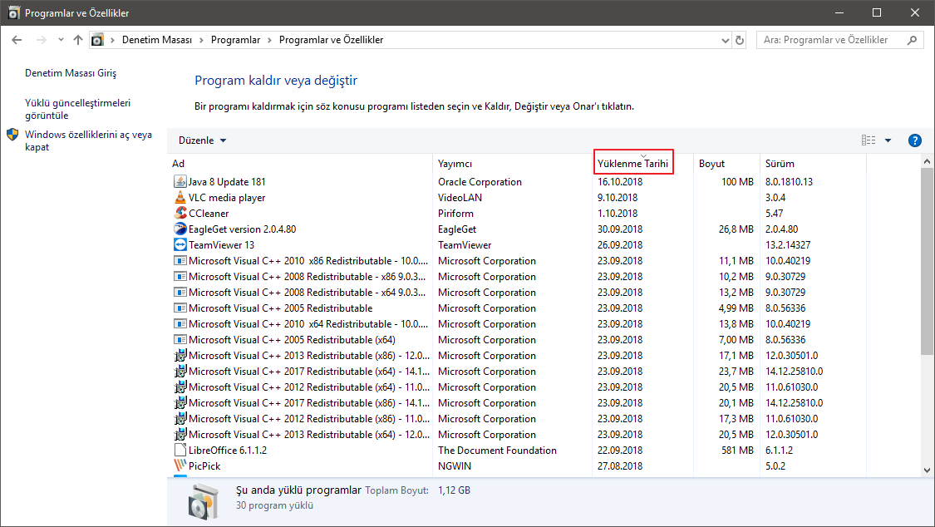The width and height of the screenshot is (935, 527).
Task: Select Microsoft Visual C++ 2010 x64 Redistributable row
Action: click(516, 323)
